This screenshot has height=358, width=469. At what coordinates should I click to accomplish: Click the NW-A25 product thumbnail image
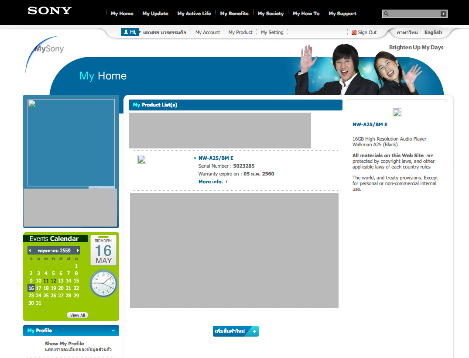142,159
